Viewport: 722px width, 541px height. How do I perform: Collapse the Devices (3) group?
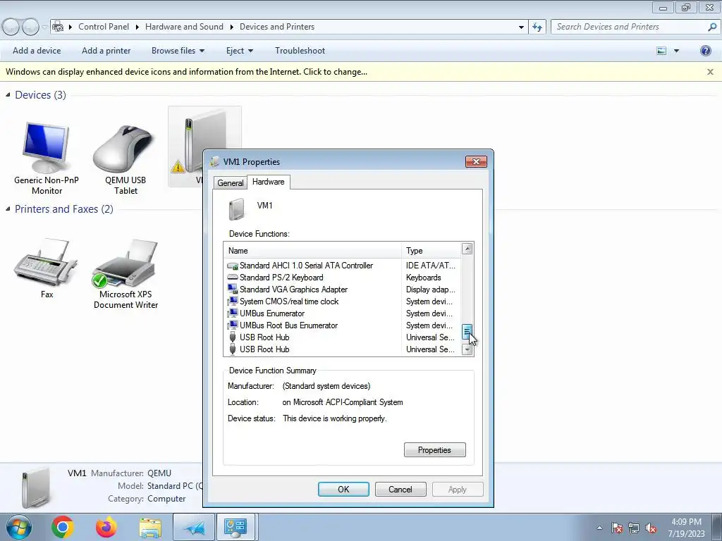[8, 95]
